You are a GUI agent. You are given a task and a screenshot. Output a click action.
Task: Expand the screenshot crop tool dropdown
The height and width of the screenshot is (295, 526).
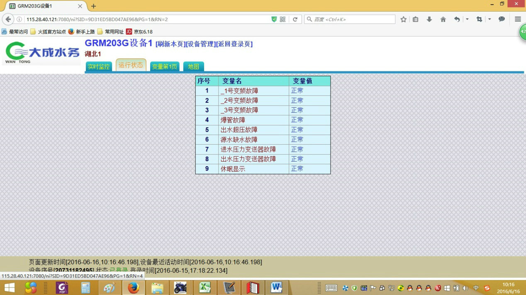[x=489, y=19]
